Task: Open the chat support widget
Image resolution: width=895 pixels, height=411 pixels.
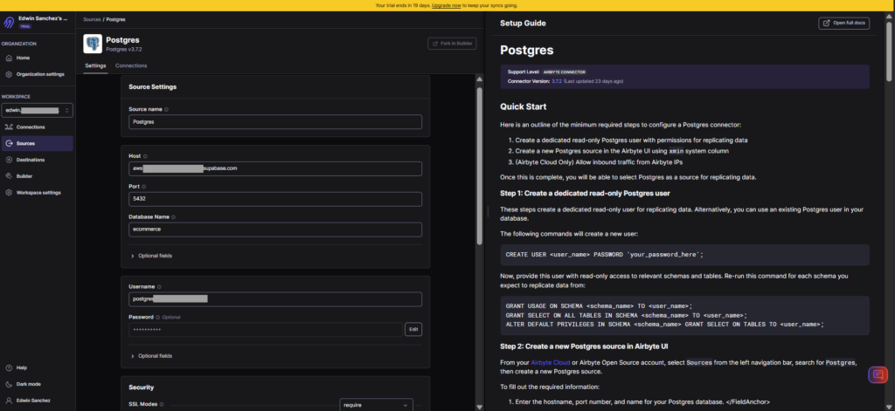Action: tap(878, 375)
